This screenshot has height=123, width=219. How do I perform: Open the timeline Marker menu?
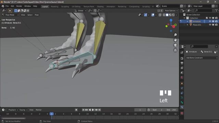(x=39, y=110)
